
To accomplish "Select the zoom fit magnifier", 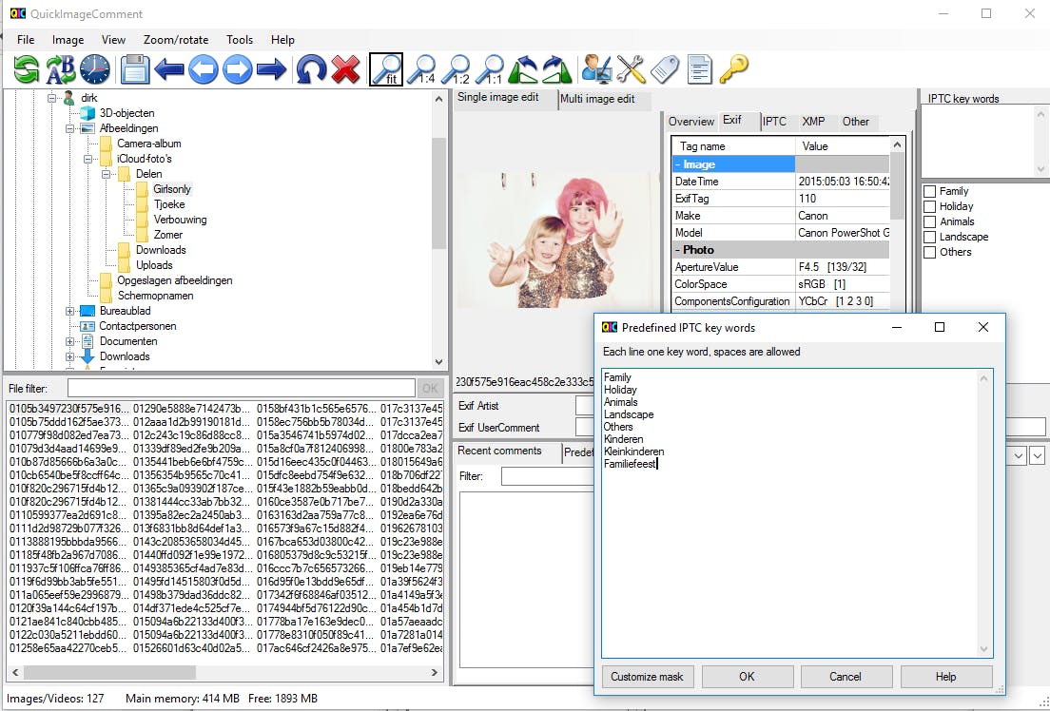I will (386, 69).
